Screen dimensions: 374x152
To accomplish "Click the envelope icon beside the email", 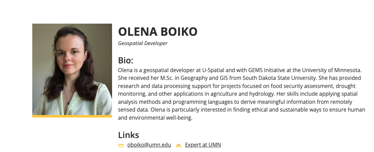I will pyautogui.click(x=121, y=145).
